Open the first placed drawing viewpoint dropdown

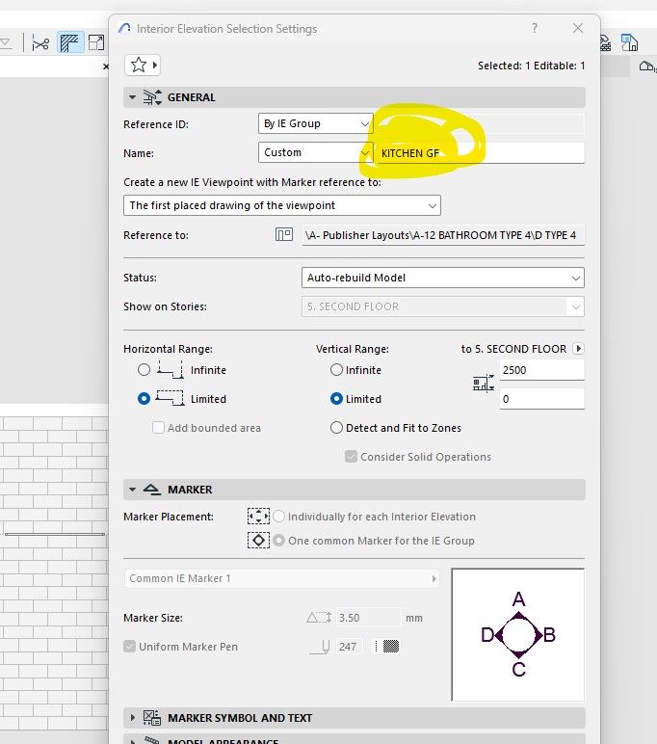click(x=281, y=205)
